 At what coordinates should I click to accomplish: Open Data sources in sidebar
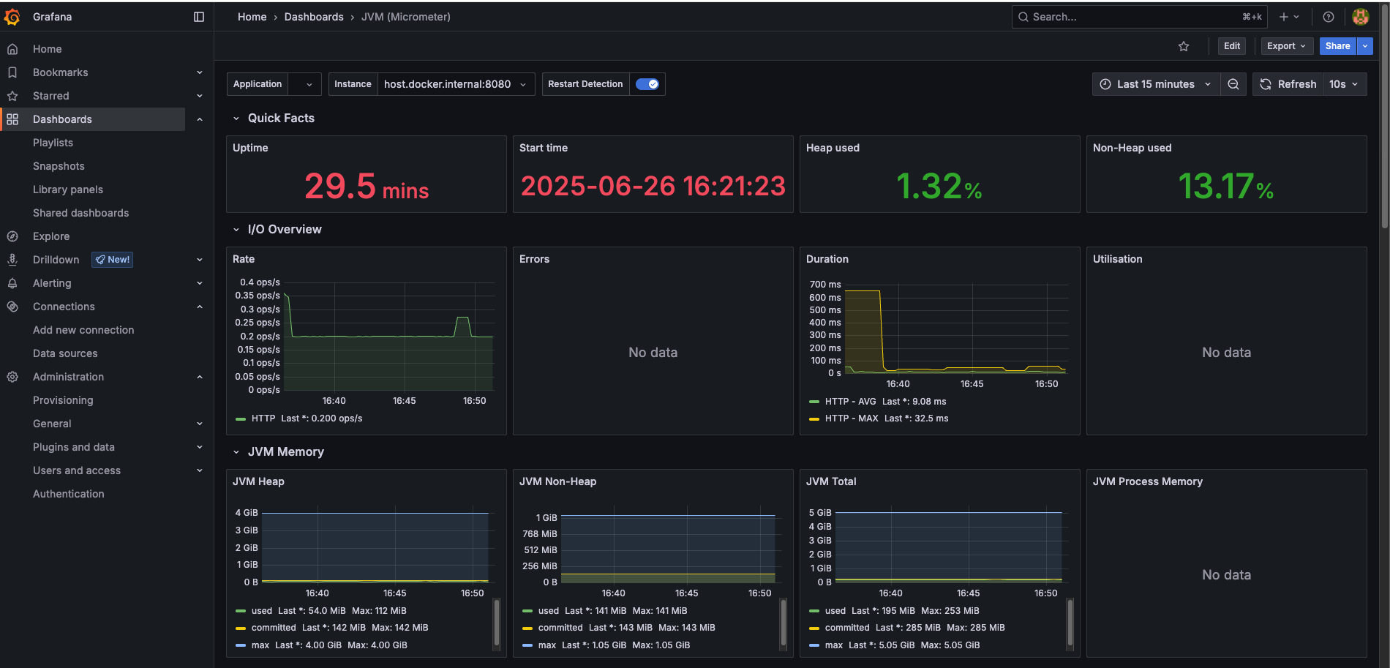click(65, 353)
